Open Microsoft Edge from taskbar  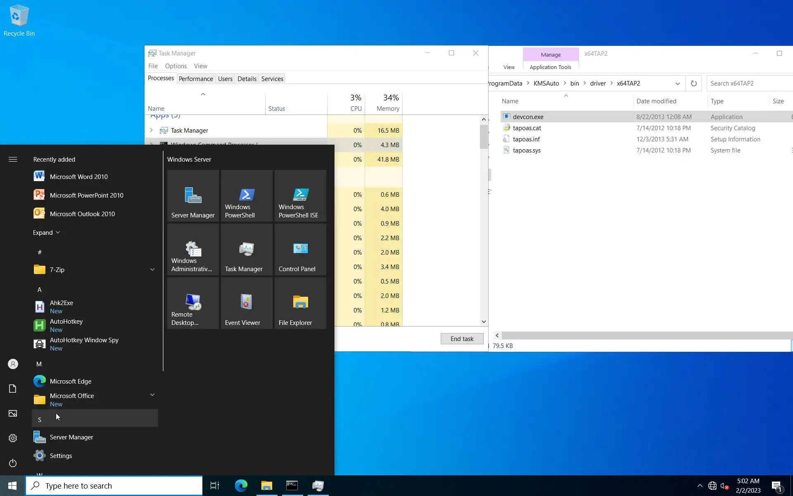tap(241, 486)
